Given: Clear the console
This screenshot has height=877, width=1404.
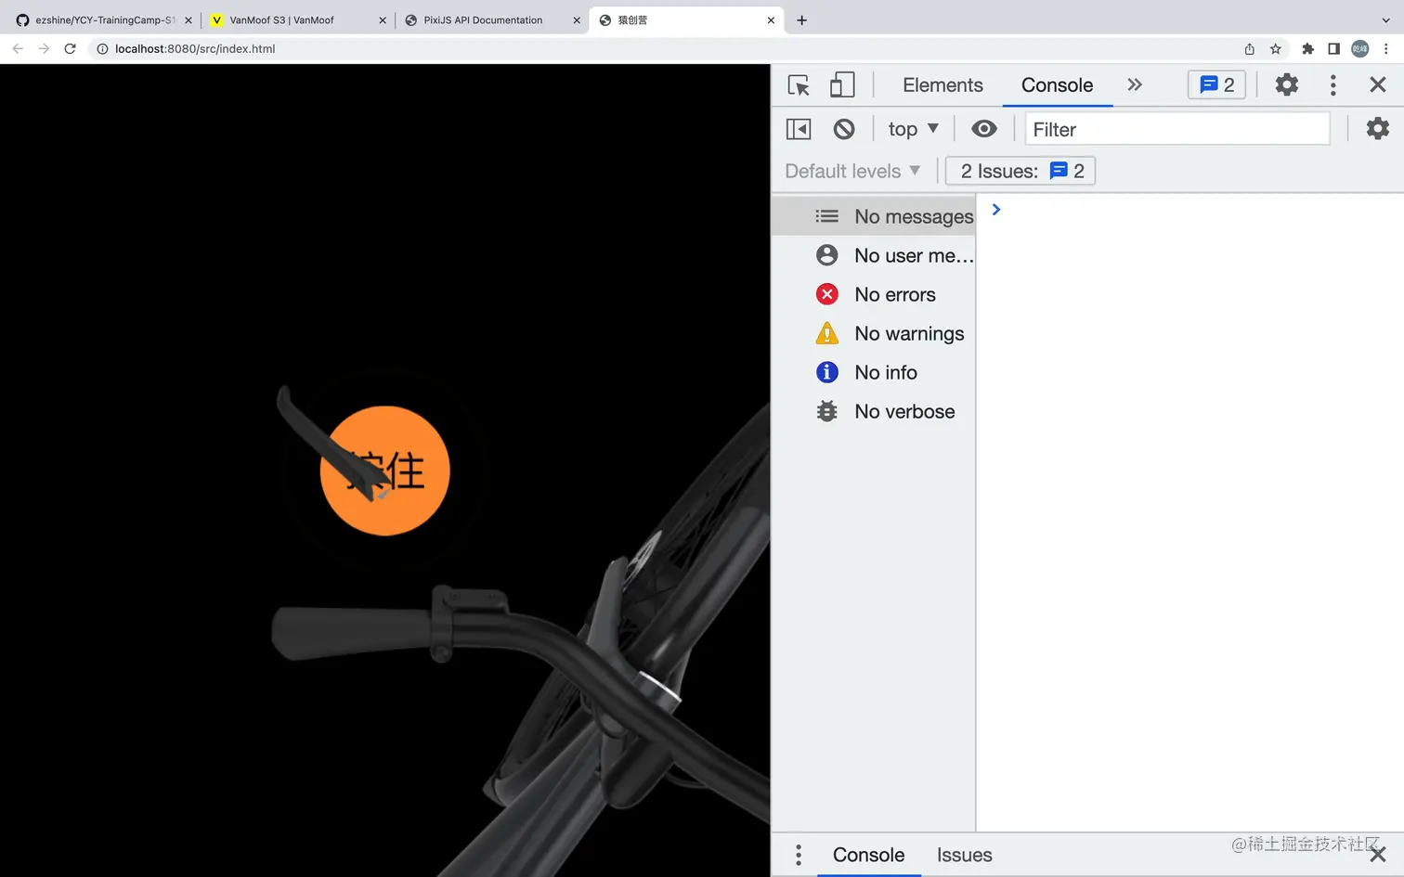Looking at the screenshot, I should click(x=844, y=129).
